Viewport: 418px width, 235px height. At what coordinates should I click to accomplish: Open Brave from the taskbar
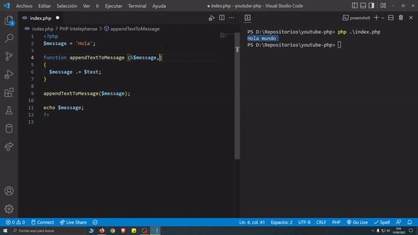[123, 230]
